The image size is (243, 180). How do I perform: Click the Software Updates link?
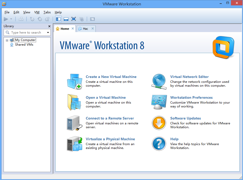point(185,118)
